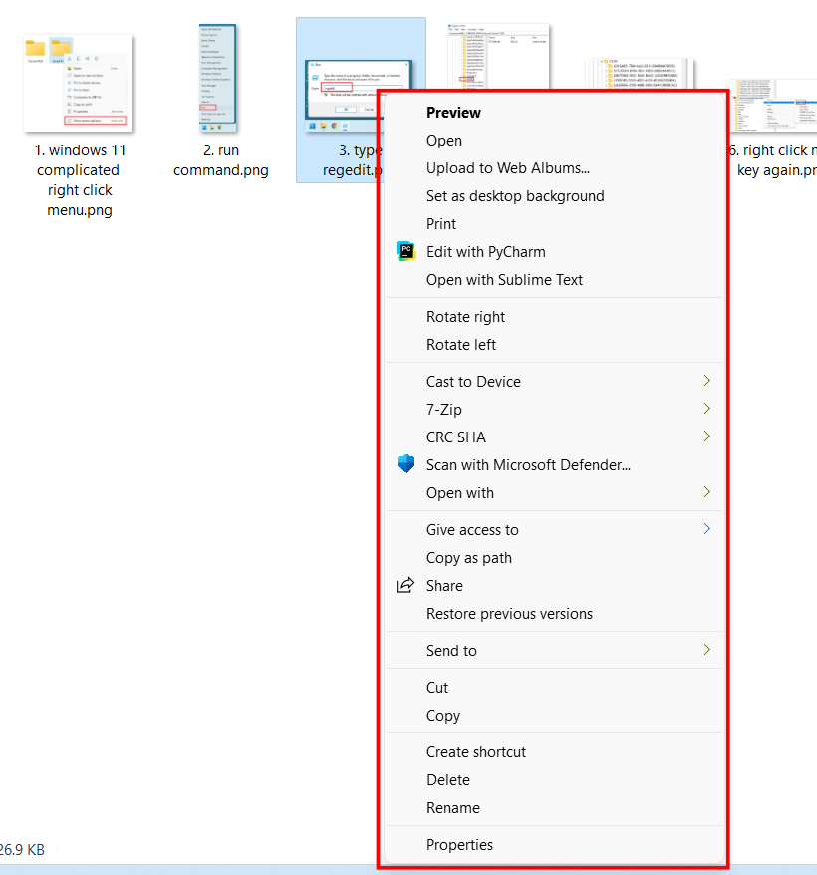Viewport: 817px width, 875px height.
Task: Click Print in the context menu
Action: click(440, 223)
